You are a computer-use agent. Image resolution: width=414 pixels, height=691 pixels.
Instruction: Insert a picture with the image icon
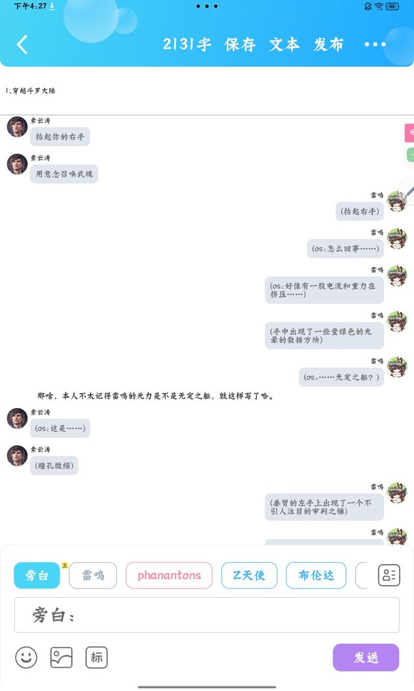(61, 657)
